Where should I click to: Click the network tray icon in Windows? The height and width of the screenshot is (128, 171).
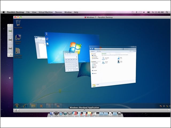pos(167,106)
